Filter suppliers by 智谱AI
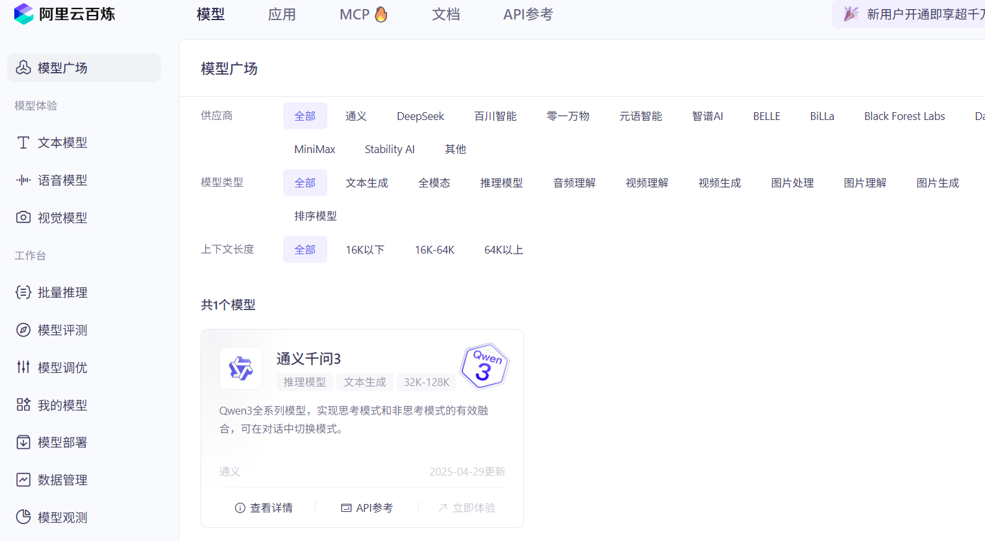Image resolution: width=985 pixels, height=541 pixels. [x=708, y=116]
